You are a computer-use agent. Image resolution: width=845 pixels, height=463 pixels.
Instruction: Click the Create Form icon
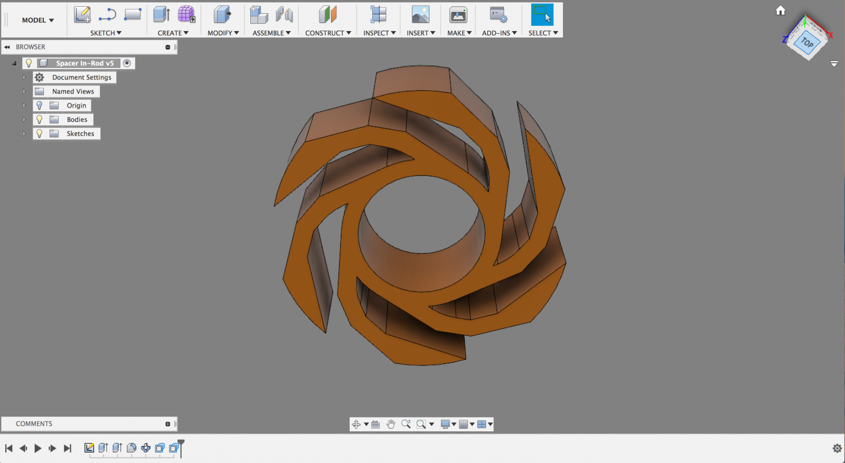pyautogui.click(x=186, y=15)
